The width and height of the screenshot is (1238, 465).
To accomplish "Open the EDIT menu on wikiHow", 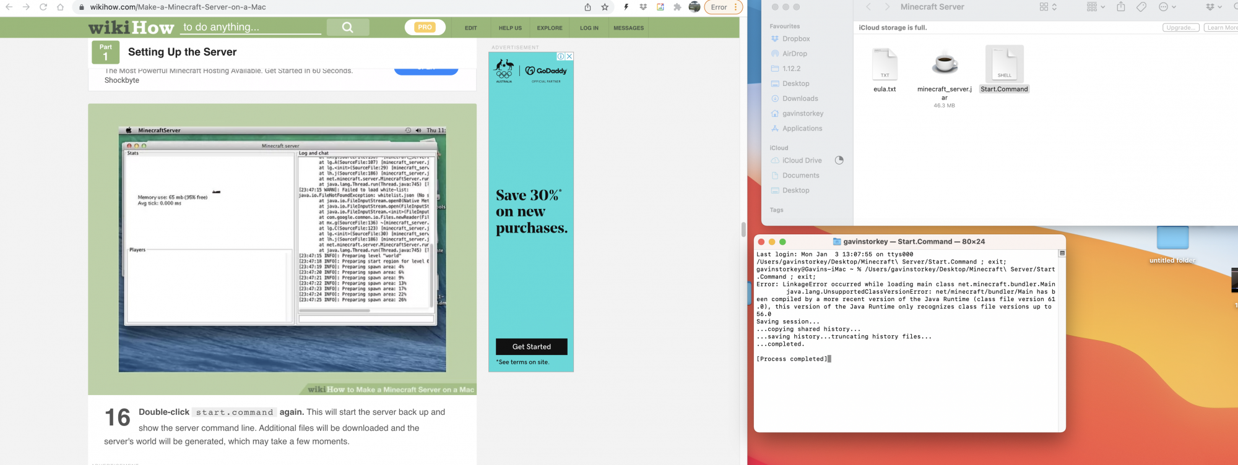I will click(x=471, y=28).
